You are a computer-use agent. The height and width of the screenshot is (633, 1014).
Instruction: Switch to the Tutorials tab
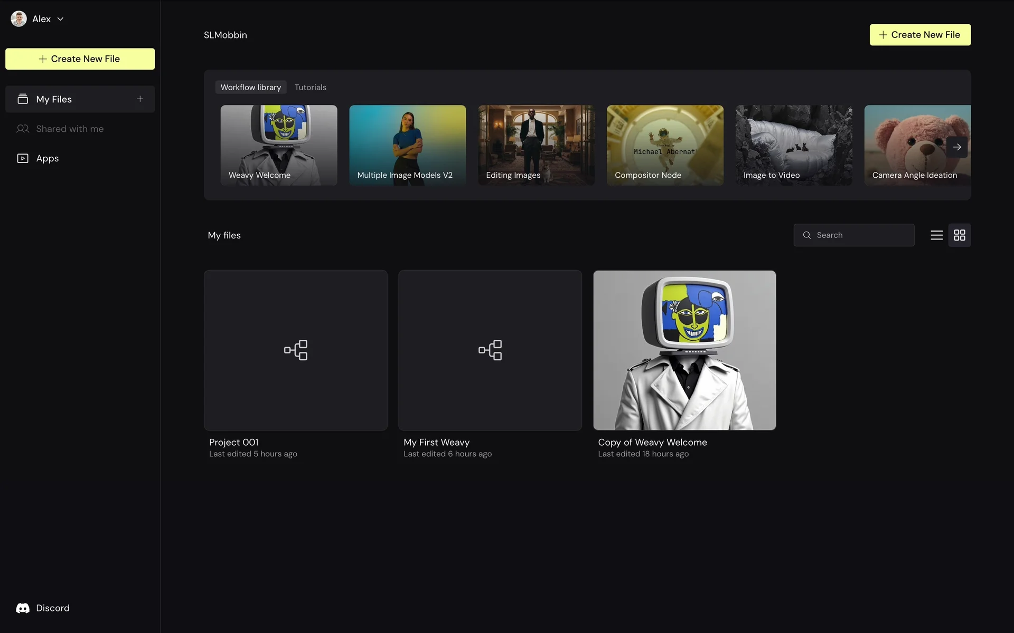pyautogui.click(x=310, y=87)
